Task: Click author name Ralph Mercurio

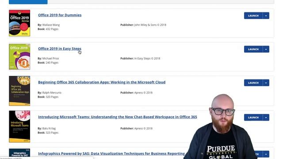Action: tap(52, 93)
